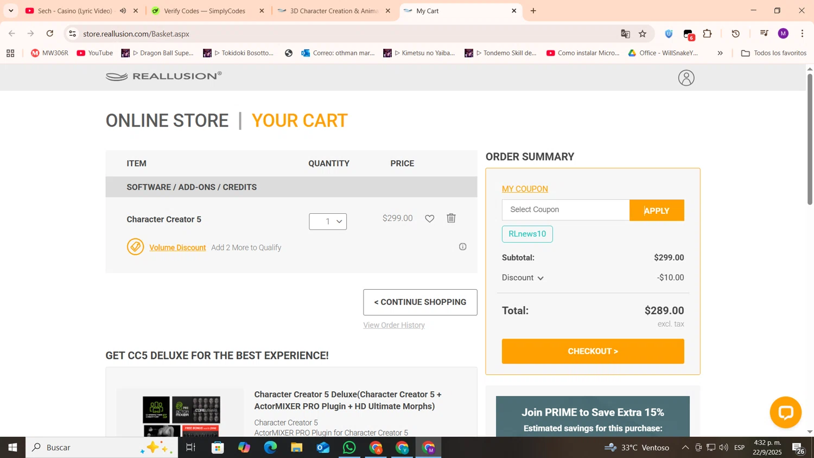Open the tab search dropdown arrow

(x=11, y=11)
